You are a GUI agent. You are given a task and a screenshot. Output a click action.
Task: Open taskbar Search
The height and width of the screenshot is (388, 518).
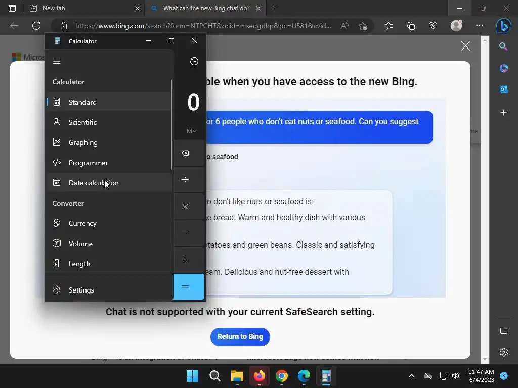pyautogui.click(x=214, y=376)
